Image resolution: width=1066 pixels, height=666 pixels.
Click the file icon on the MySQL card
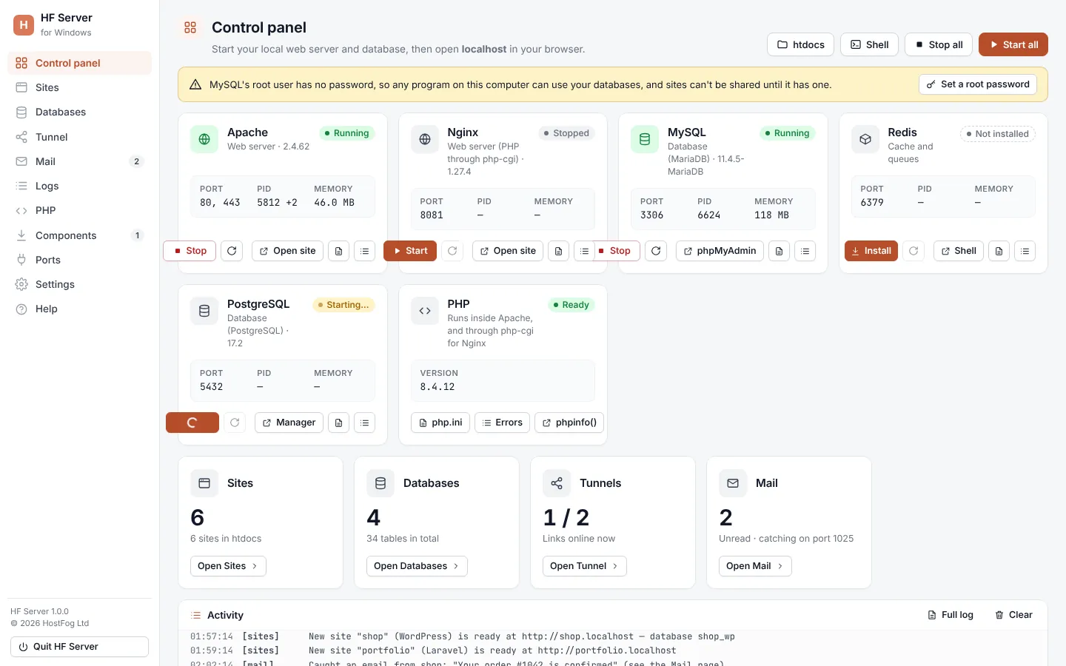click(x=779, y=251)
